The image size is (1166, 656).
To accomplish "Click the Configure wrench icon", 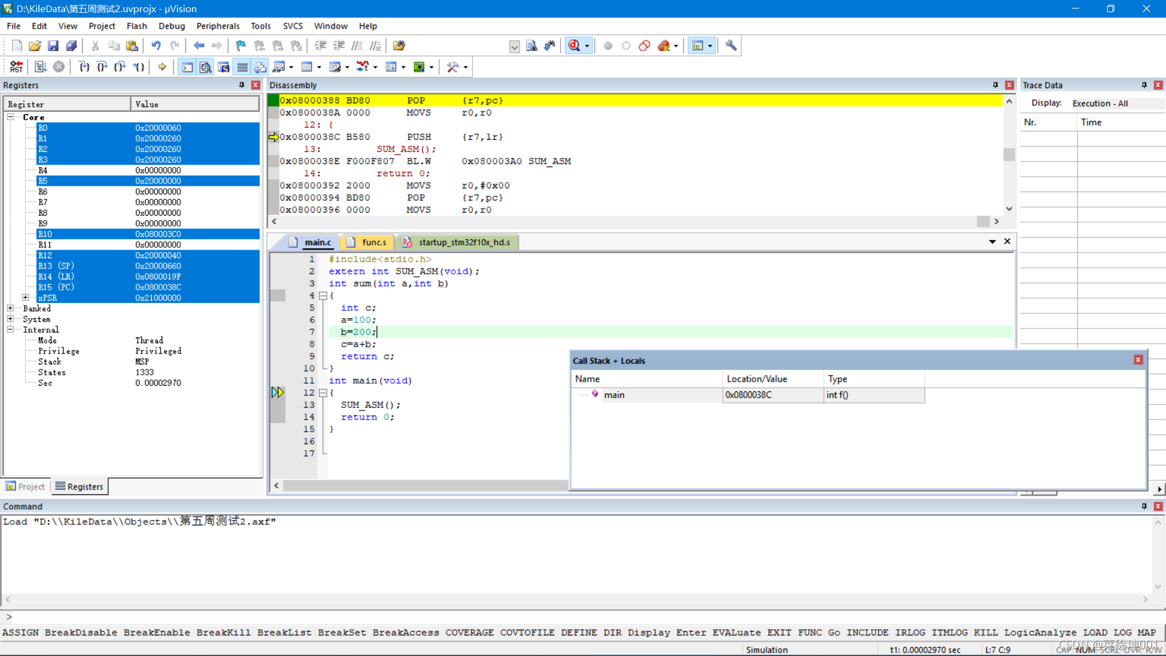I will tap(731, 46).
